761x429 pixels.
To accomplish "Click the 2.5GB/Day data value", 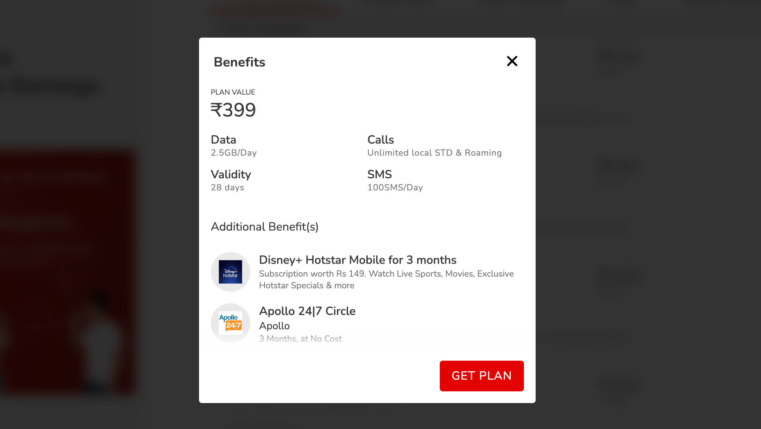I will (233, 153).
